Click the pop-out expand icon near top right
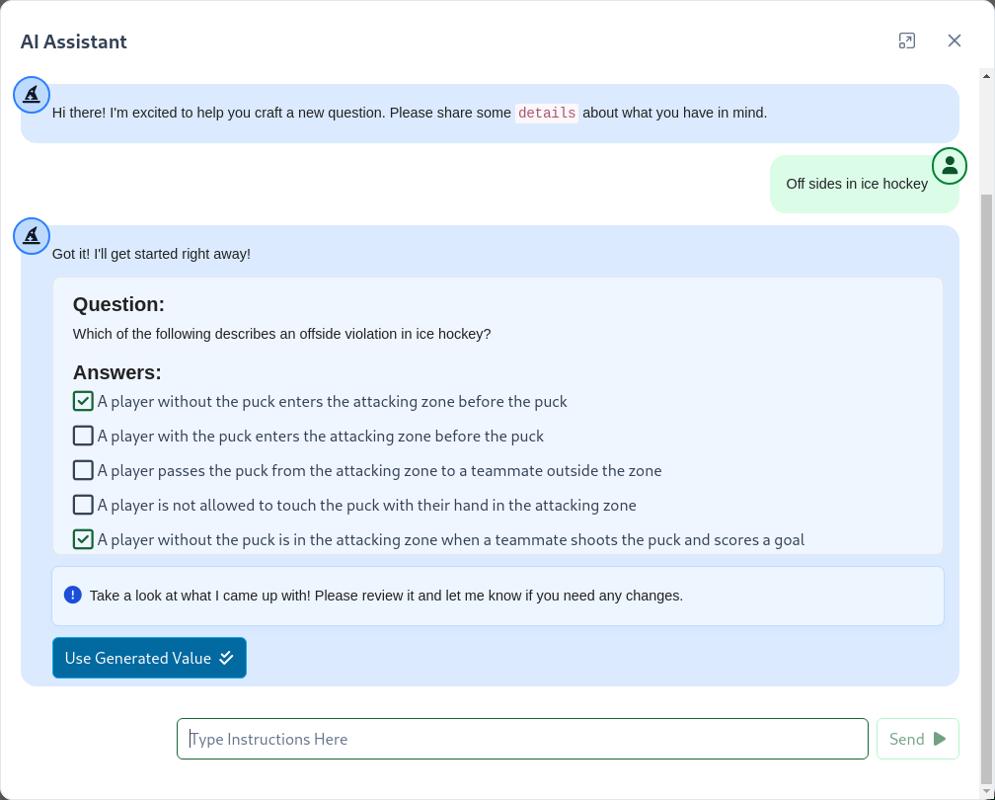This screenshot has height=800, width=995. click(907, 41)
